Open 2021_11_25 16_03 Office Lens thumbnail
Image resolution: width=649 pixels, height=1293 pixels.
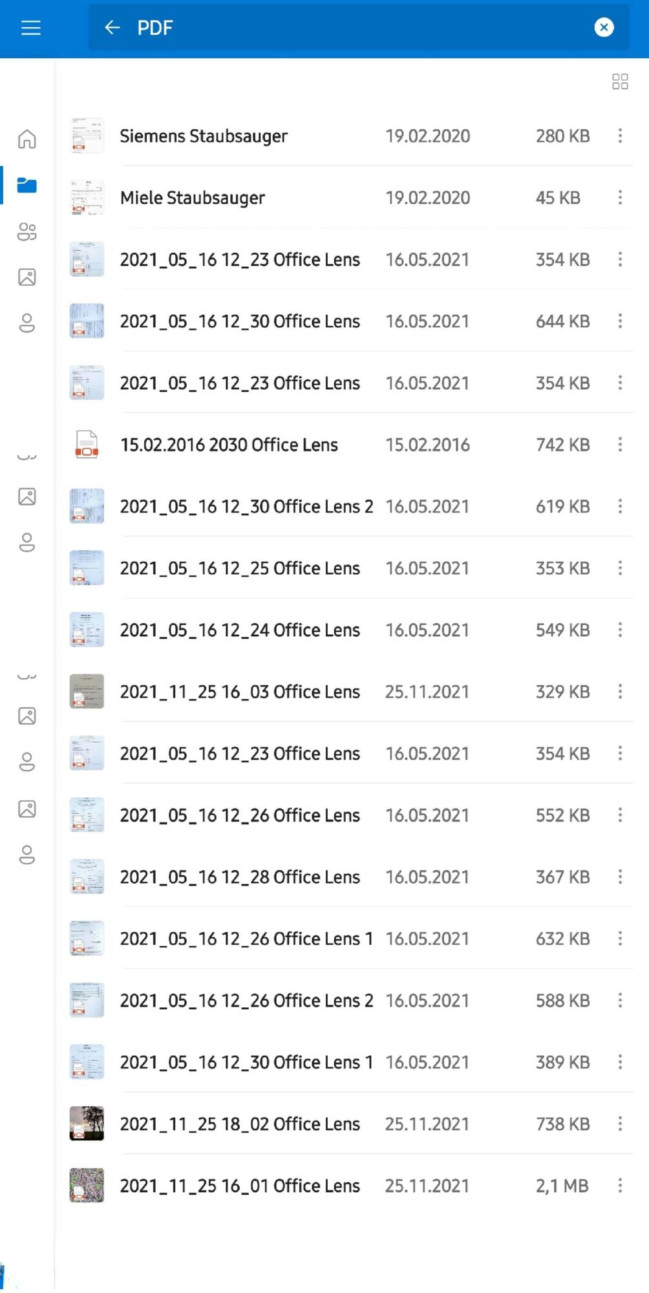coord(87,692)
